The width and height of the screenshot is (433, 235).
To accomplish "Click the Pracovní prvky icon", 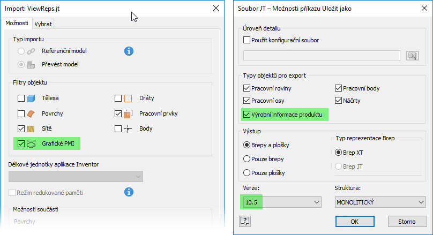I will tap(128, 113).
